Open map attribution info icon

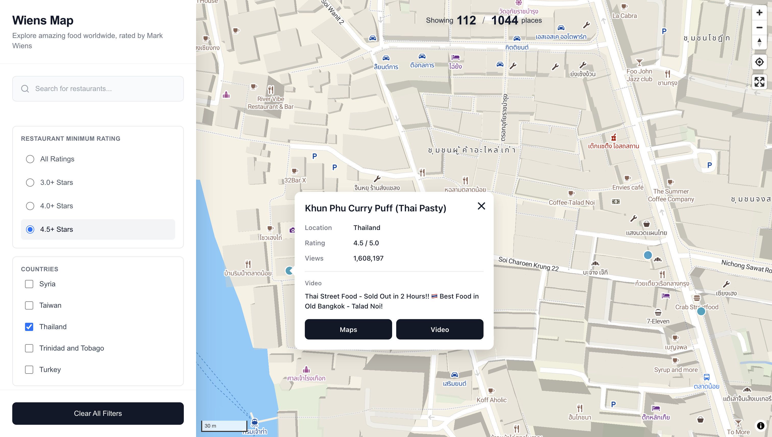760,425
